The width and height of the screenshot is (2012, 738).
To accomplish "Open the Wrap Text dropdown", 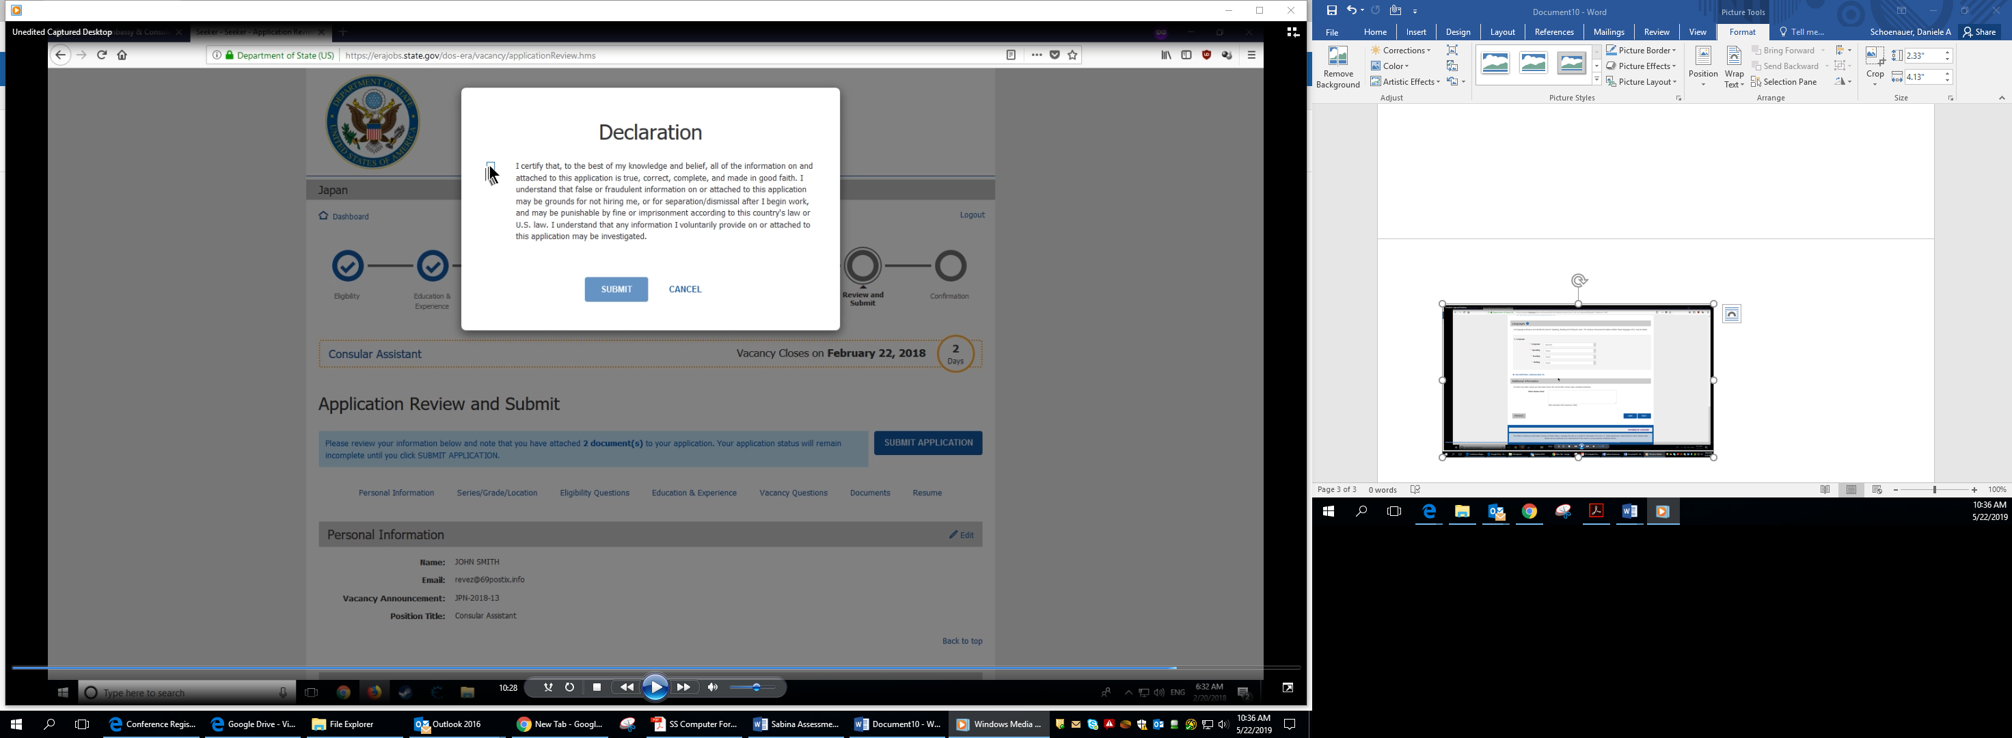I will [1734, 68].
